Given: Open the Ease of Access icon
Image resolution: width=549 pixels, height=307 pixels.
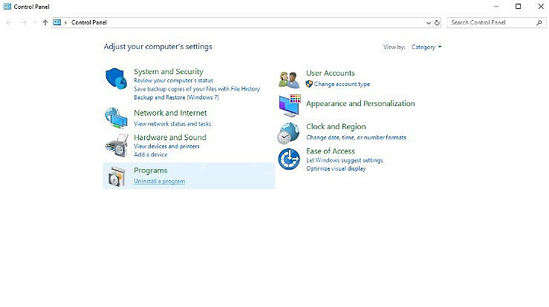Looking at the screenshot, I should (x=288, y=159).
